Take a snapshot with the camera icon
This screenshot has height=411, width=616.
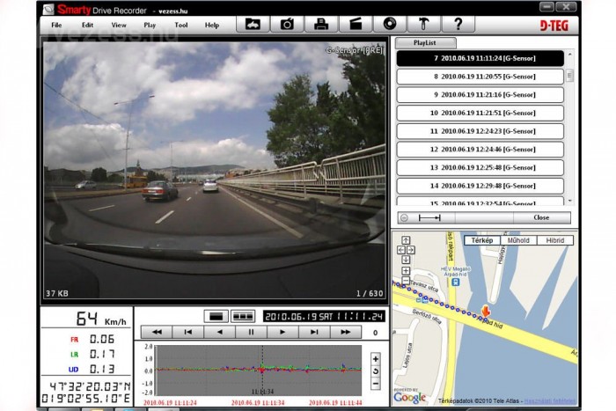click(287, 25)
